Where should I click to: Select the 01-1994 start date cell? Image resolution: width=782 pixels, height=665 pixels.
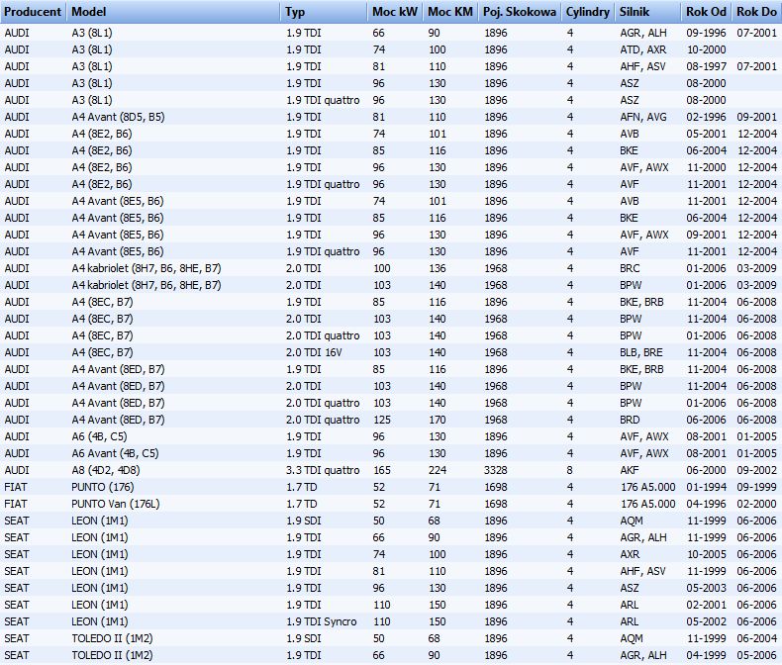[706, 487]
